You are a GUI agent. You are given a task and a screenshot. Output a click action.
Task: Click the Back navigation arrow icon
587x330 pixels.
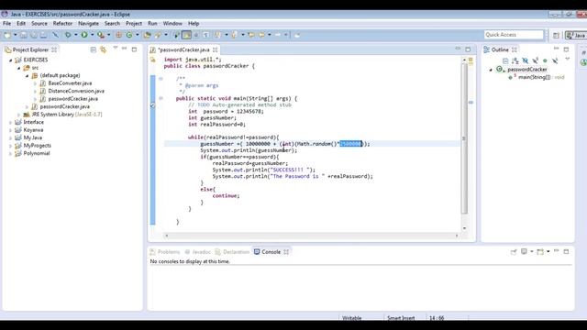point(261,35)
